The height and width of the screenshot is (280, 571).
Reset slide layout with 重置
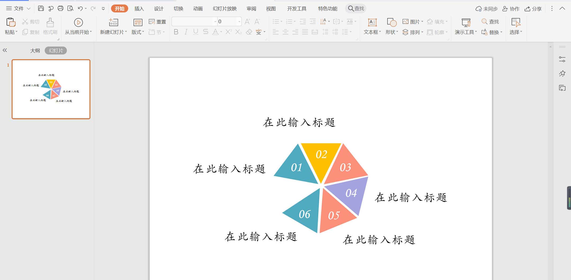[x=157, y=22]
